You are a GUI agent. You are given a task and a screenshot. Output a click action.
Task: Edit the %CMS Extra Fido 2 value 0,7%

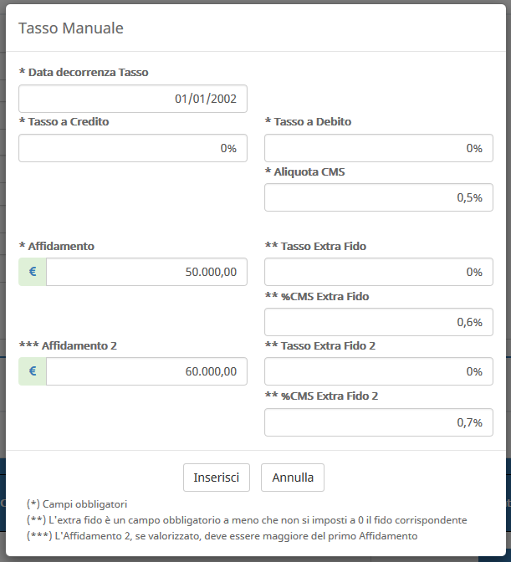pyautogui.click(x=379, y=422)
